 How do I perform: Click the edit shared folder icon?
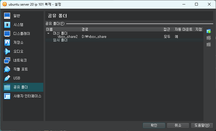tap(209, 38)
